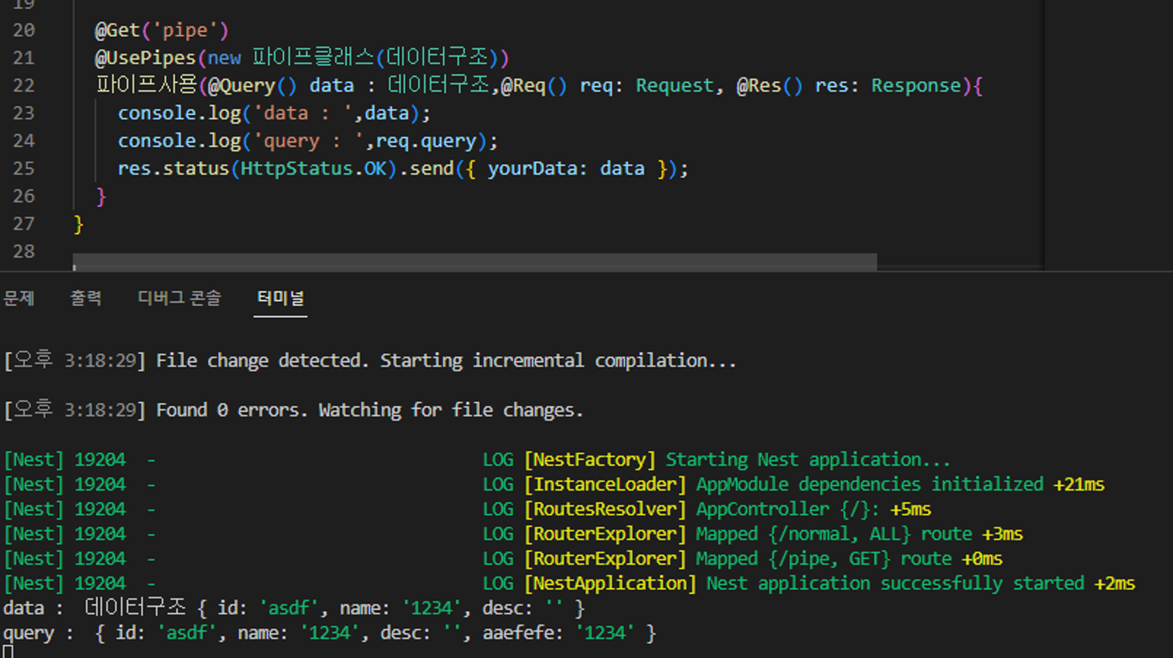Click HttpStatus in the res.status line

pos(297,168)
